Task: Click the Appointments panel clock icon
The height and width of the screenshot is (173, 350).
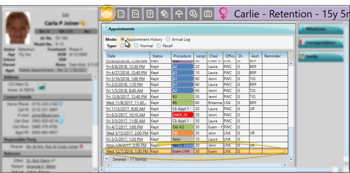Action: coord(105,29)
